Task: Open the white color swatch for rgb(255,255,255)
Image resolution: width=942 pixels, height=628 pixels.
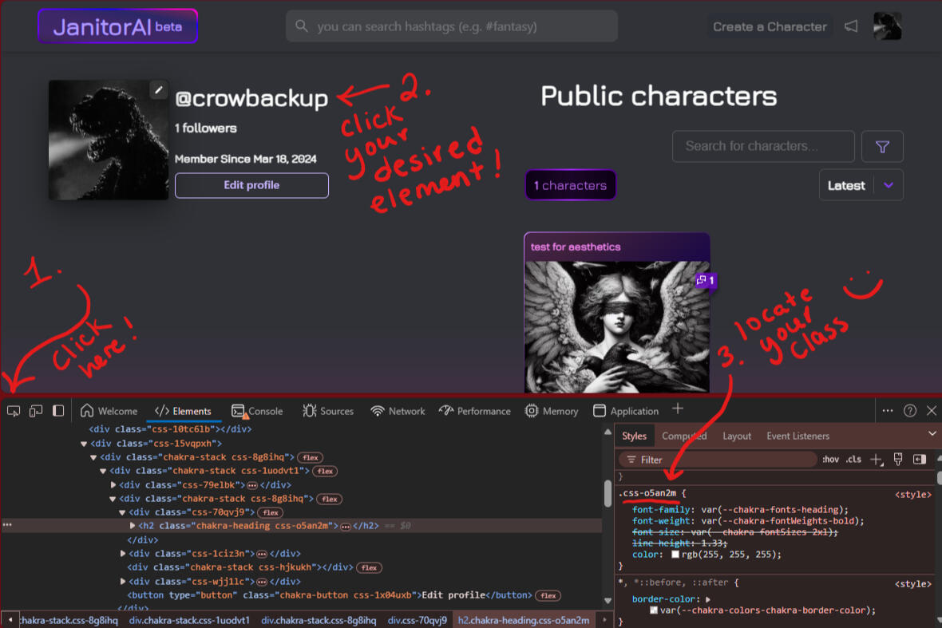Action: pyautogui.click(x=675, y=554)
